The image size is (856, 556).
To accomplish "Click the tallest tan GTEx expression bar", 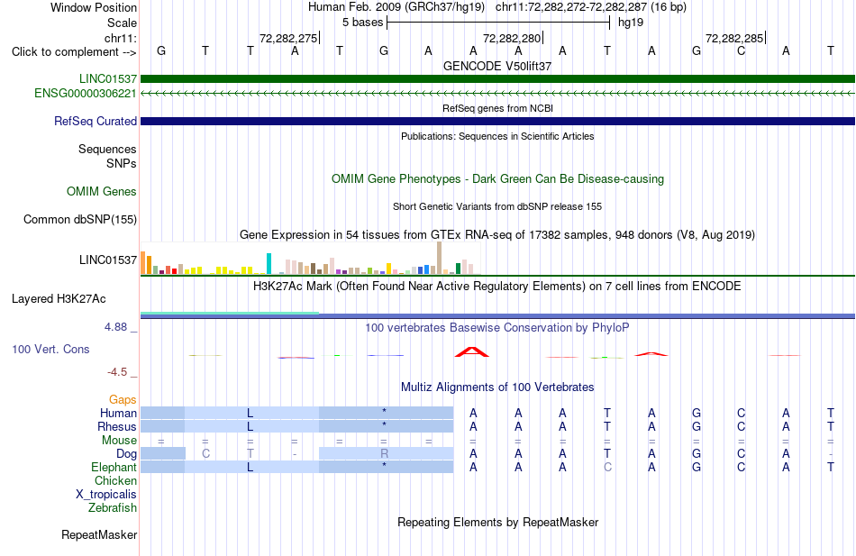I will coord(440,258).
